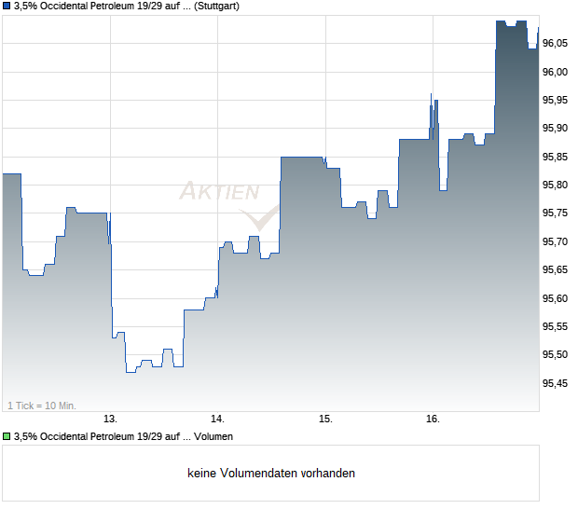Click the '16.' date label on the x-axis
The width and height of the screenshot is (578, 509).
[433, 420]
